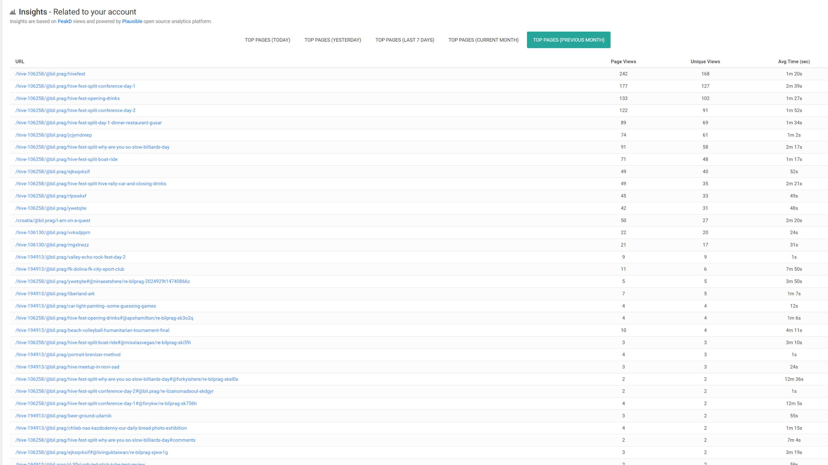The height and width of the screenshot is (465, 828).
Task: Open billiards-day#@forkyishere reply link
Action: 126,379
